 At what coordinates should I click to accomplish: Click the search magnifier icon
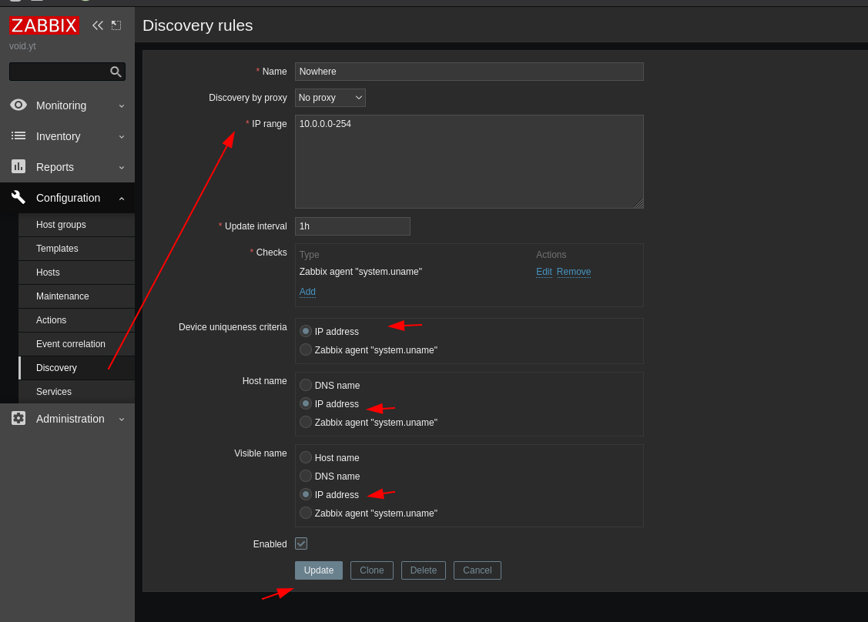[116, 72]
